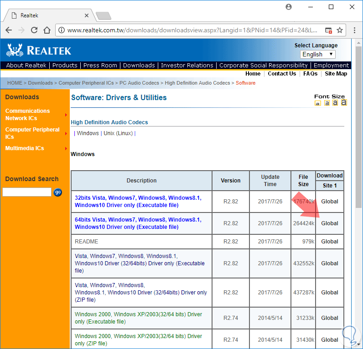Click the browser address bar URL
Viewport: 363px width, 349px height.
192,30
